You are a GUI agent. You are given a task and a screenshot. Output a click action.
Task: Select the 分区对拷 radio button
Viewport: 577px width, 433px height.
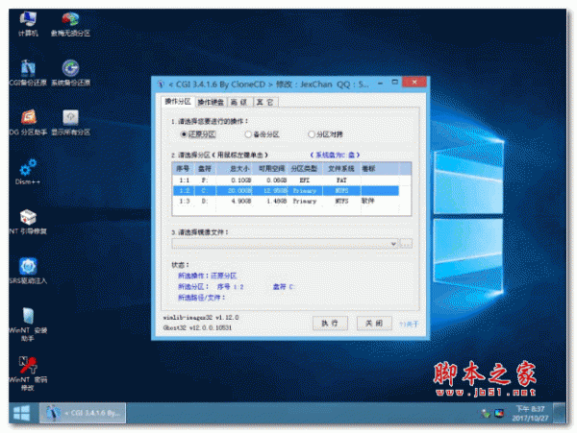click(x=325, y=134)
